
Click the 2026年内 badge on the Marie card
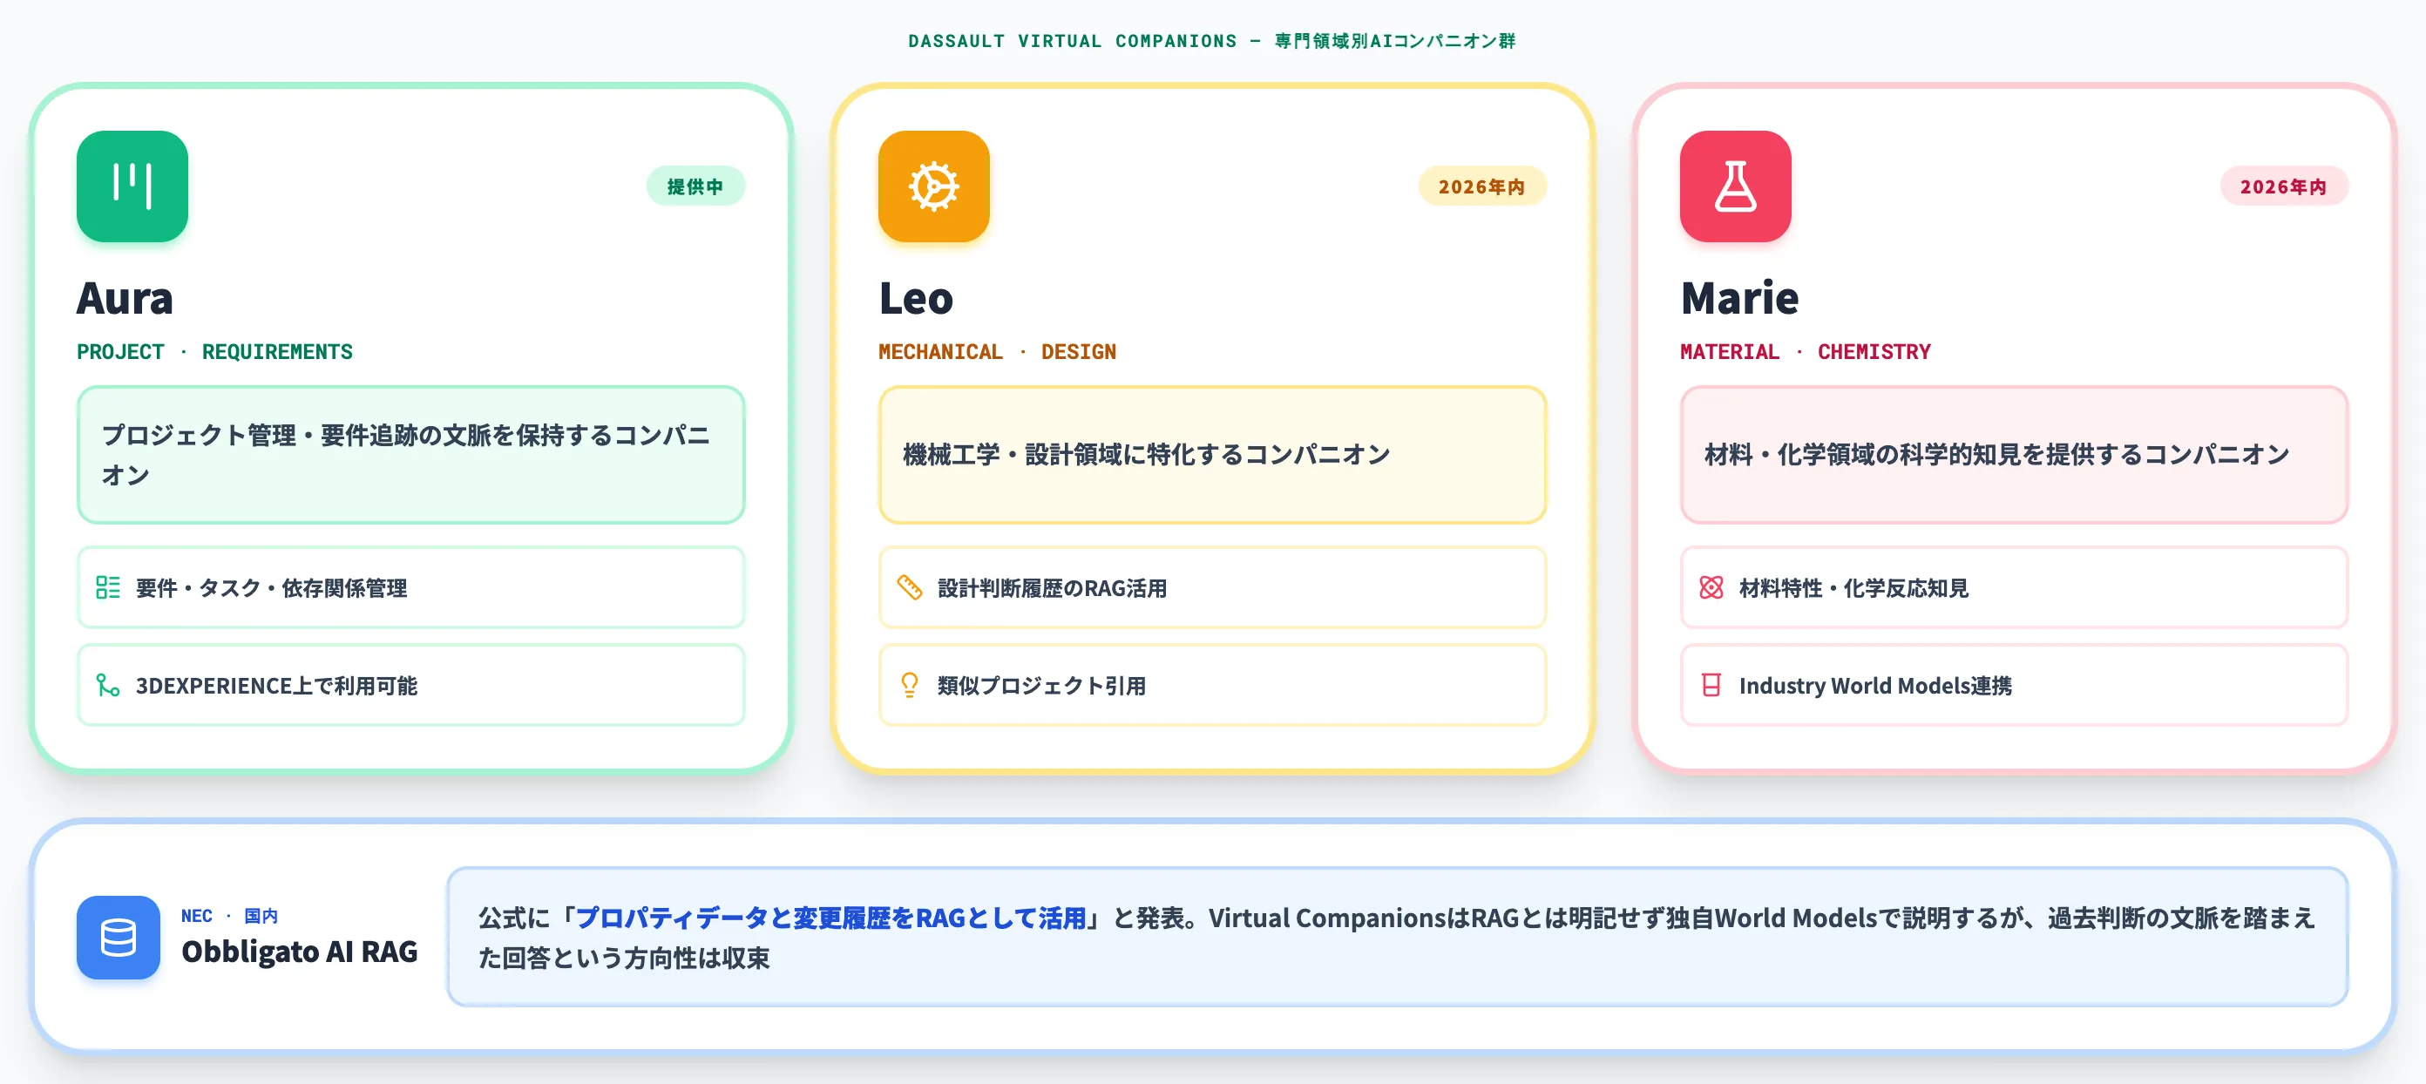2283,186
